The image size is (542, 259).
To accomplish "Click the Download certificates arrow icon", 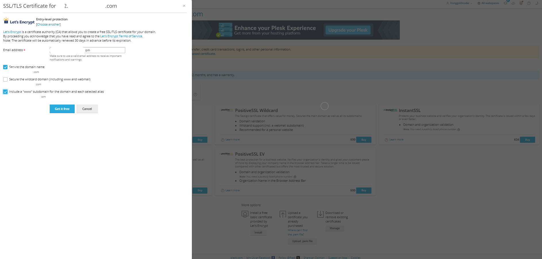I will point(320,214).
